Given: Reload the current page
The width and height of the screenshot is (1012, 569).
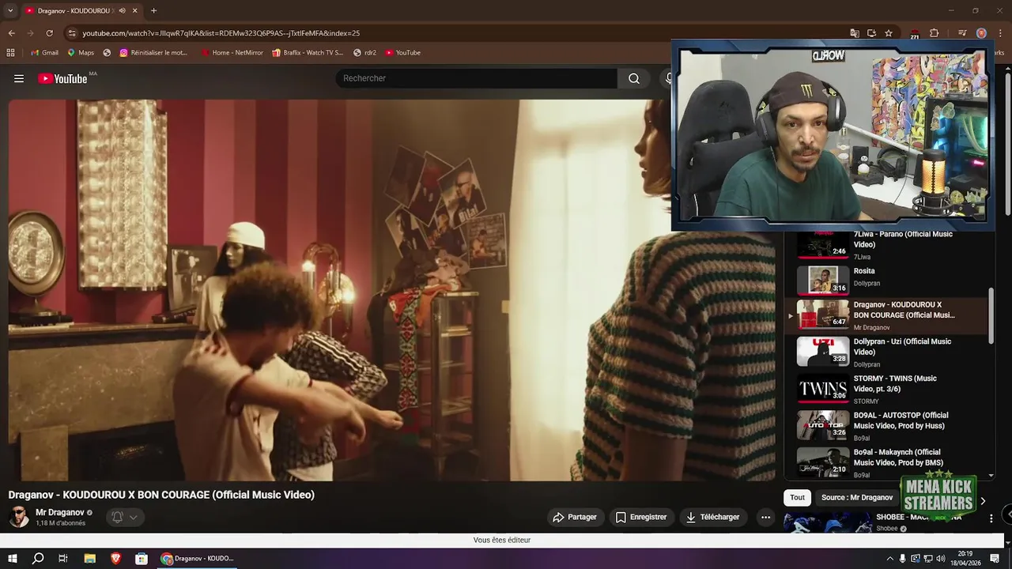Looking at the screenshot, I should (x=49, y=33).
